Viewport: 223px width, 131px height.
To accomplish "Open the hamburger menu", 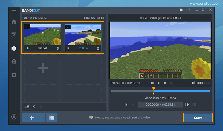I will click(14, 10).
